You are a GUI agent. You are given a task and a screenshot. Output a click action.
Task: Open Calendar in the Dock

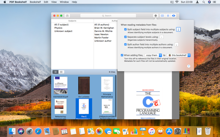pos(64,132)
